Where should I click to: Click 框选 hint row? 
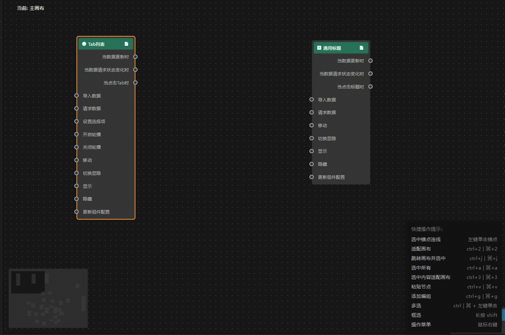[x=454, y=315]
